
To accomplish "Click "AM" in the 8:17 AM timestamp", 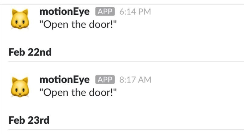I will 145,80.
